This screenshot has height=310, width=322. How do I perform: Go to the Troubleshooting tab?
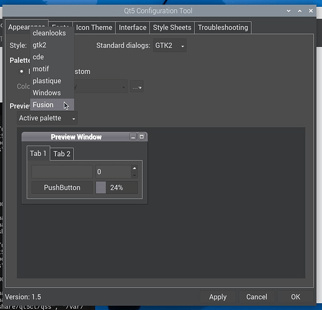223,27
